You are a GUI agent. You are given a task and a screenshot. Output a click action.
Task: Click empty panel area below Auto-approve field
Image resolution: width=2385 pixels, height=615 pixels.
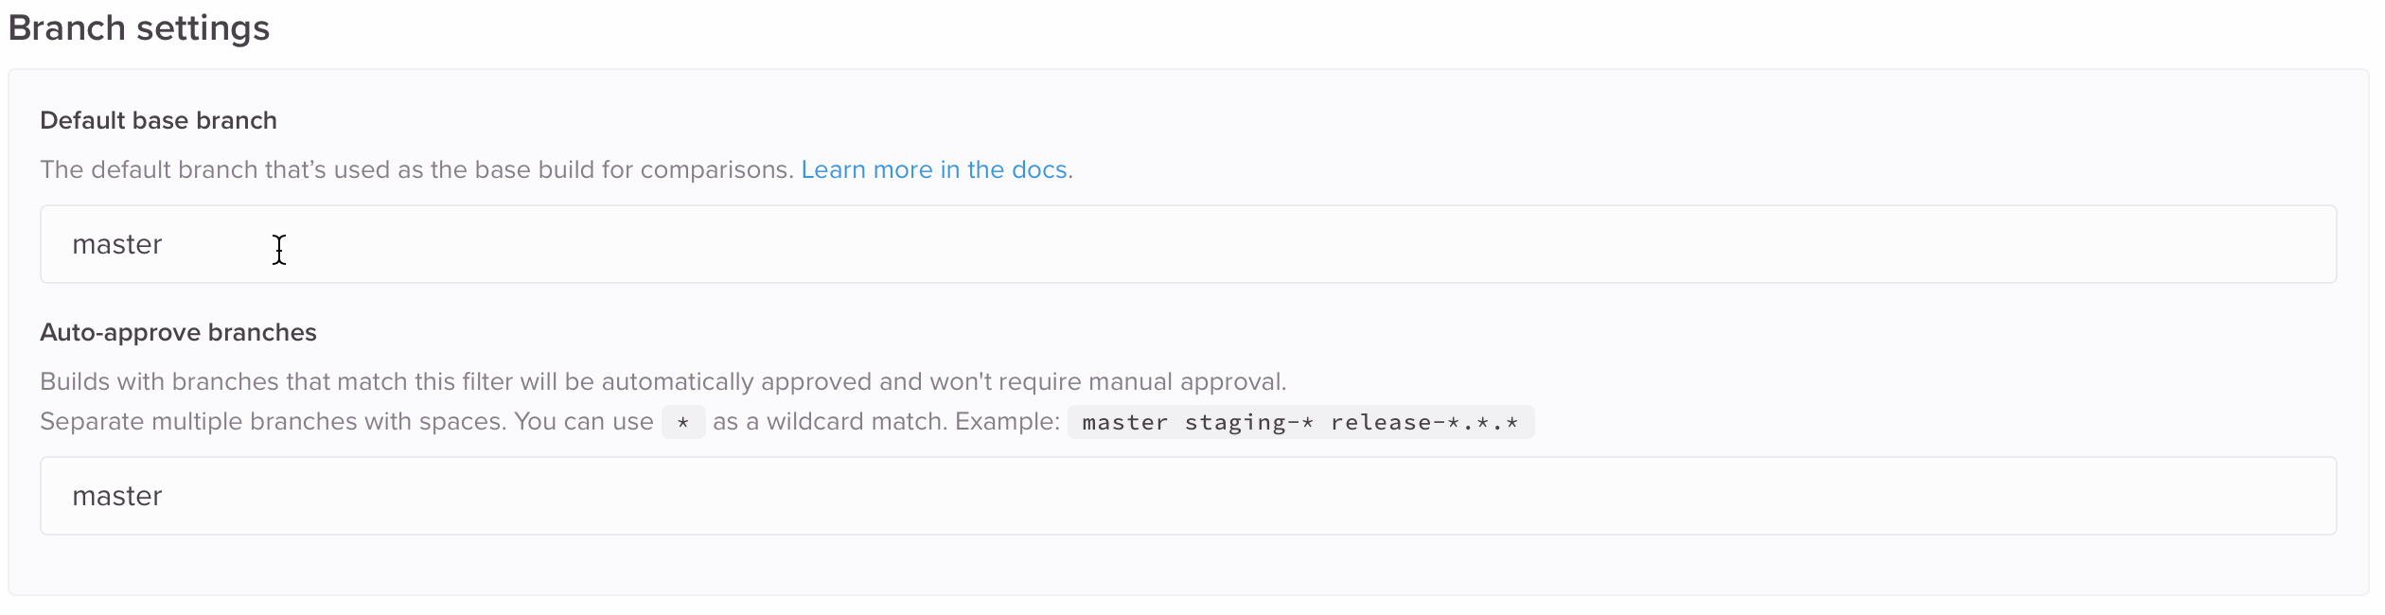pos(1188,566)
